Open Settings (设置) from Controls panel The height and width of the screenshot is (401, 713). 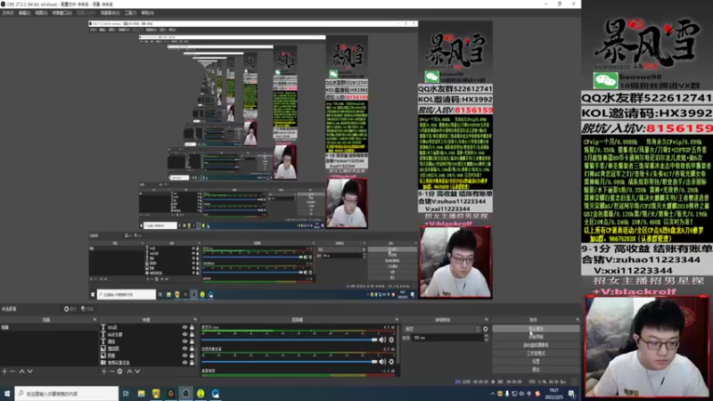(536, 362)
